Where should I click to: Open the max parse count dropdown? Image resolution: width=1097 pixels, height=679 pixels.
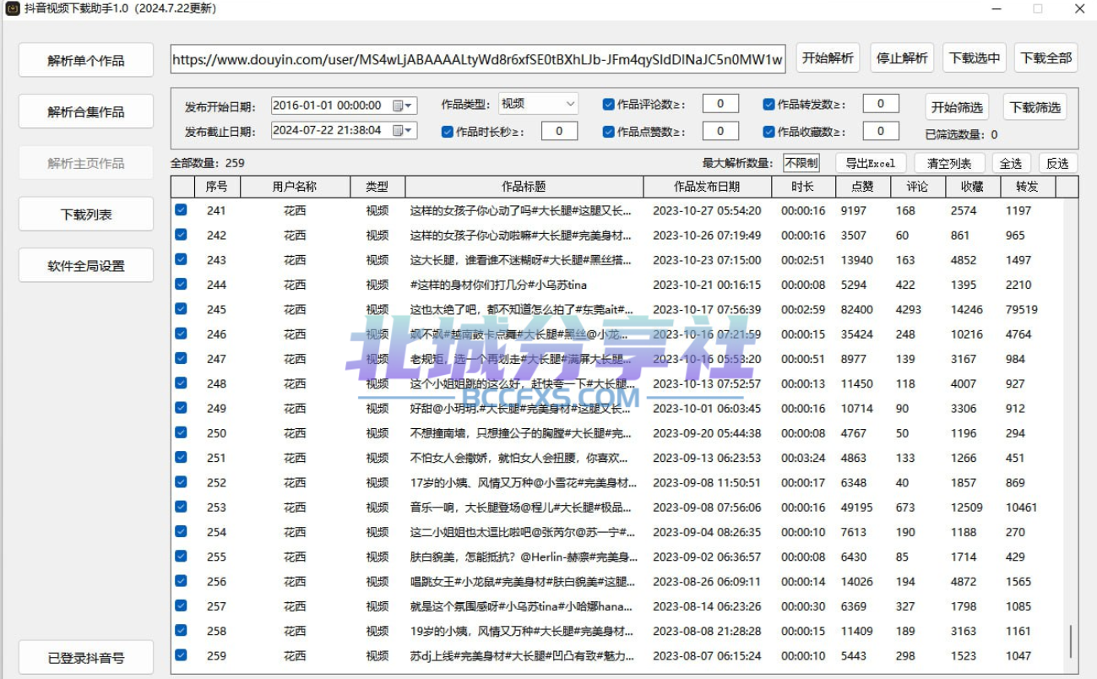click(801, 163)
